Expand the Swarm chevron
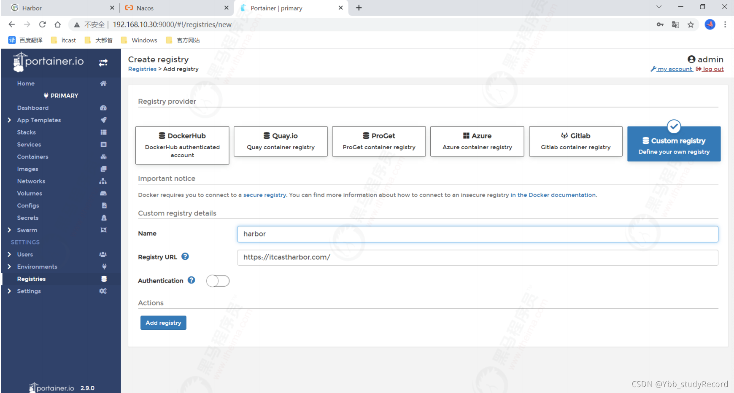The image size is (734, 393). point(9,230)
